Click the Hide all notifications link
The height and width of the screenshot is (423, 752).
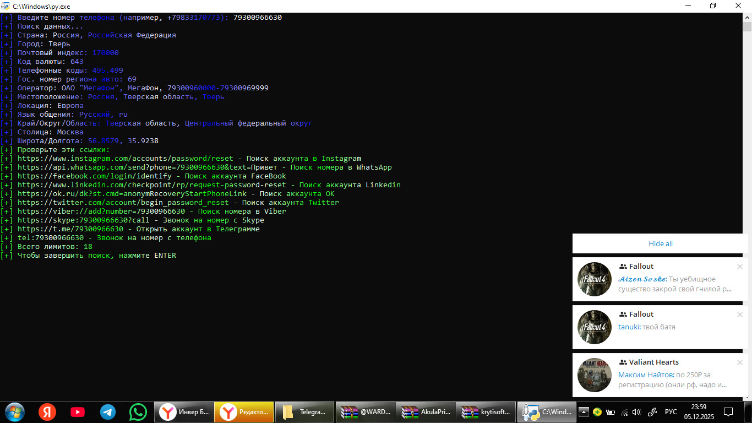coord(660,243)
